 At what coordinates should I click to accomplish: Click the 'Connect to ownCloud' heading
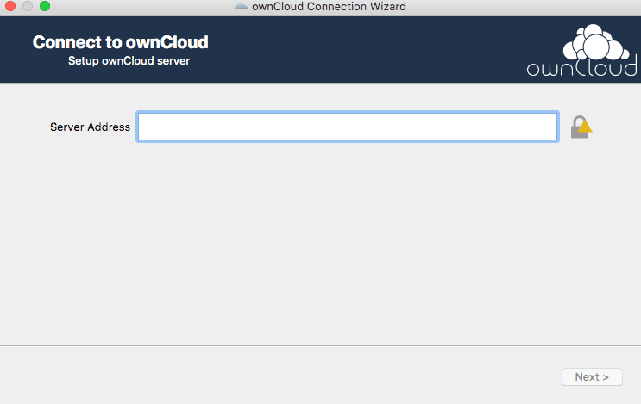coord(121,42)
